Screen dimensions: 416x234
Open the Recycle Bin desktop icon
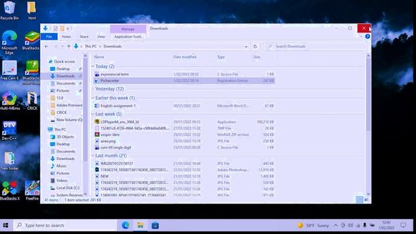tap(9, 10)
